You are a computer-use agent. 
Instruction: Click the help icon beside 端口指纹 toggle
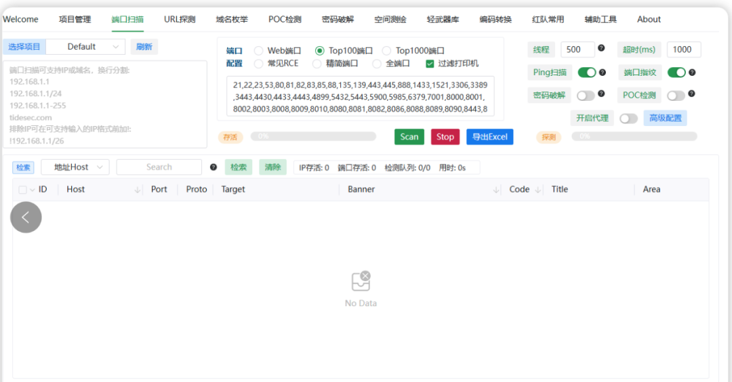coord(692,72)
